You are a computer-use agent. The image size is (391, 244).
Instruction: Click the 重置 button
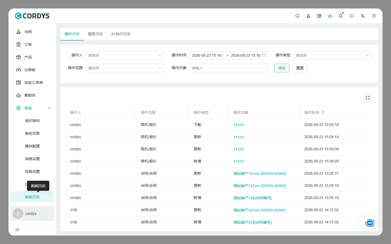point(300,68)
